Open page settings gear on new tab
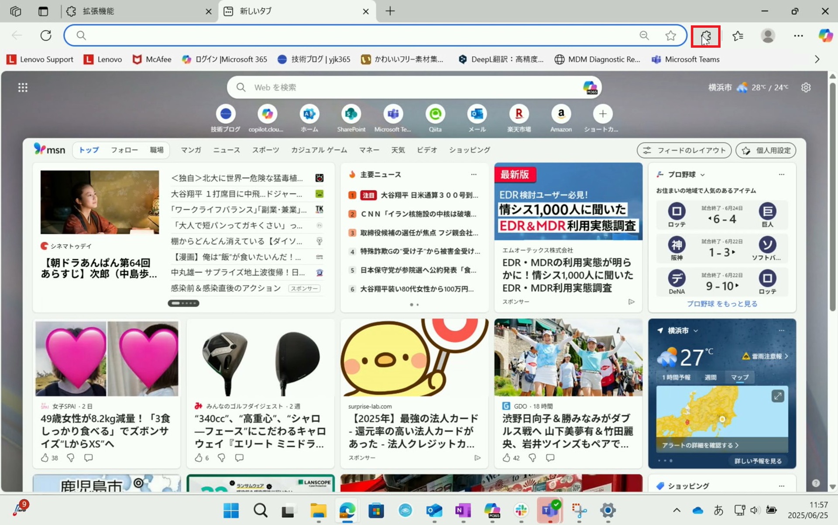 click(x=806, y=87)
